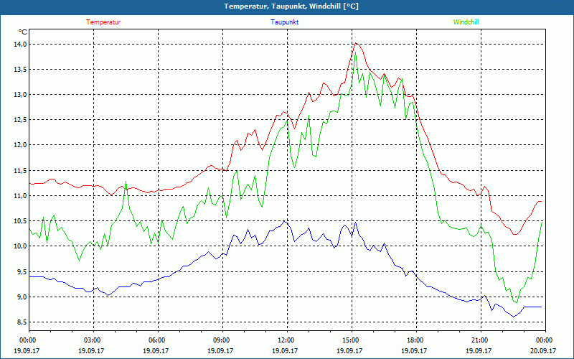
Task: Click the 21:00 time axis label
Action: (481, 340)
